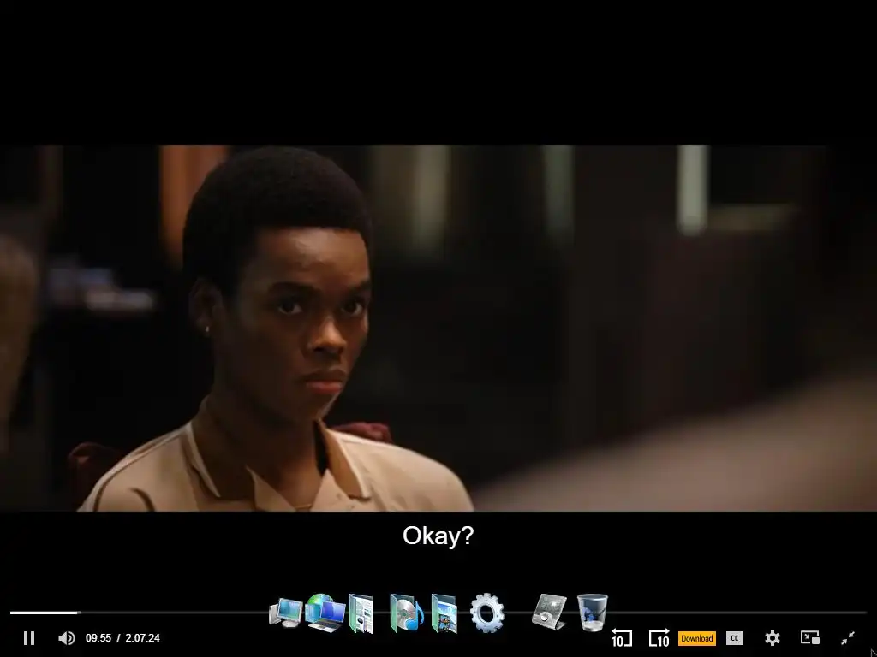
Task: Open the Documents folder dock icon
Action: (361, 613)
